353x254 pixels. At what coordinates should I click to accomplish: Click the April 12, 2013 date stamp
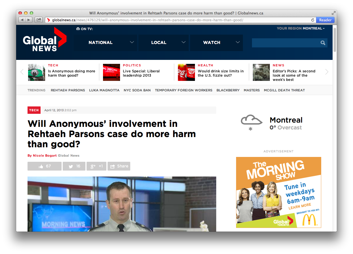(x=54, y=110)
